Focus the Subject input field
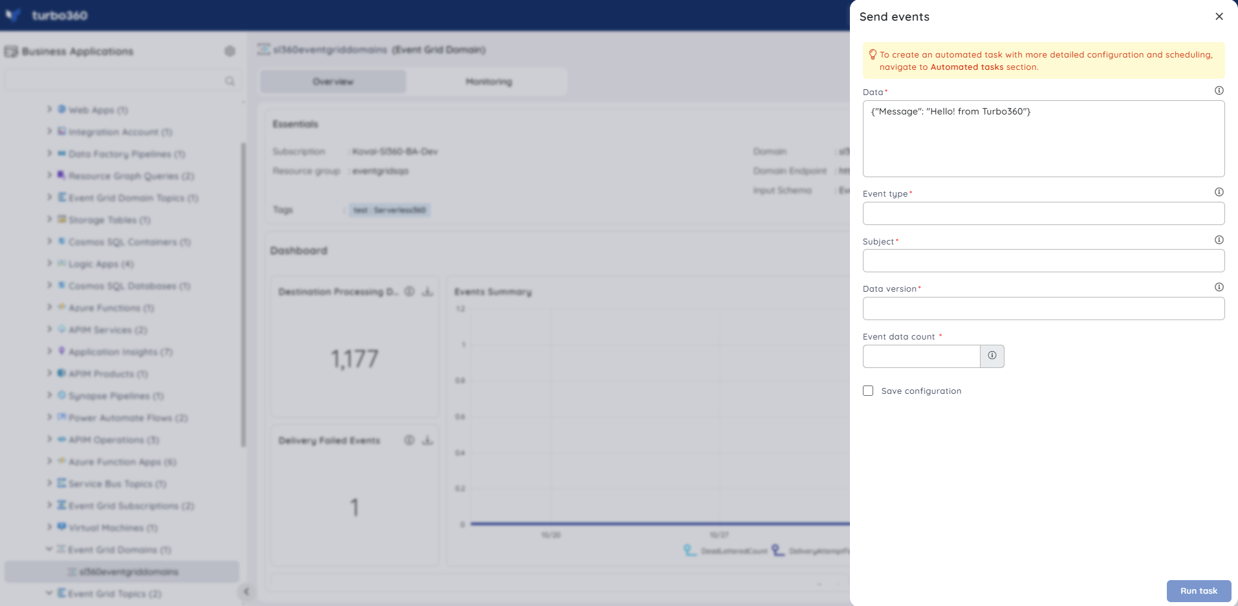 click(1043, 261)
